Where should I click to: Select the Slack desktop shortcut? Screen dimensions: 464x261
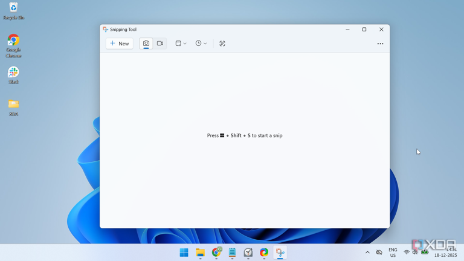click(13, 75)
